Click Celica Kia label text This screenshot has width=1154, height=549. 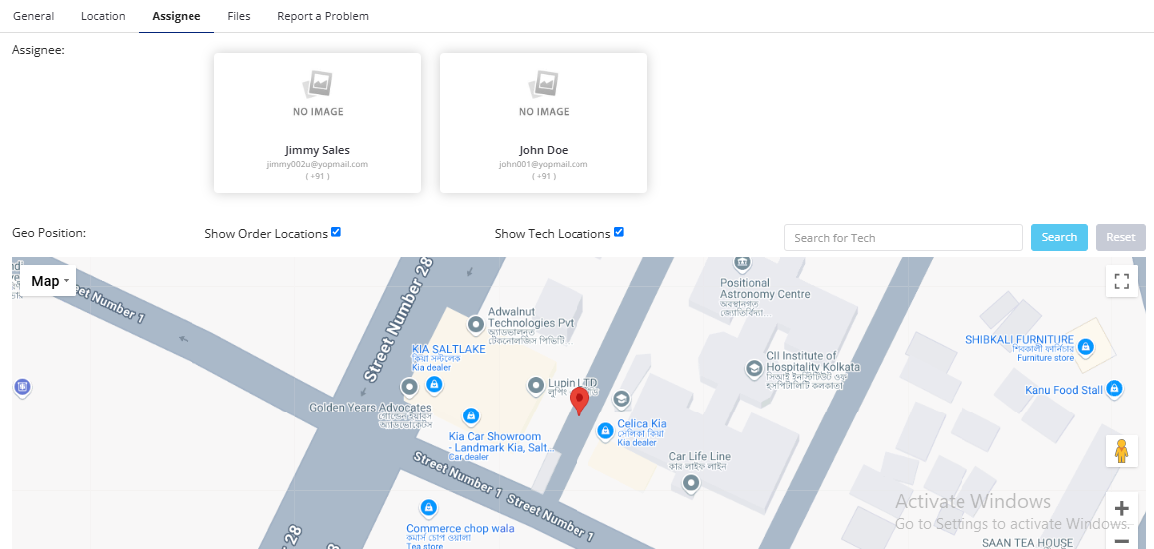pos(642,424)
